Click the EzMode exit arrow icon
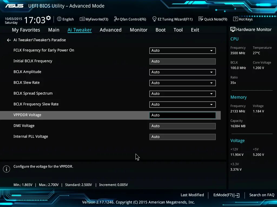 click(x=237, y=195)
